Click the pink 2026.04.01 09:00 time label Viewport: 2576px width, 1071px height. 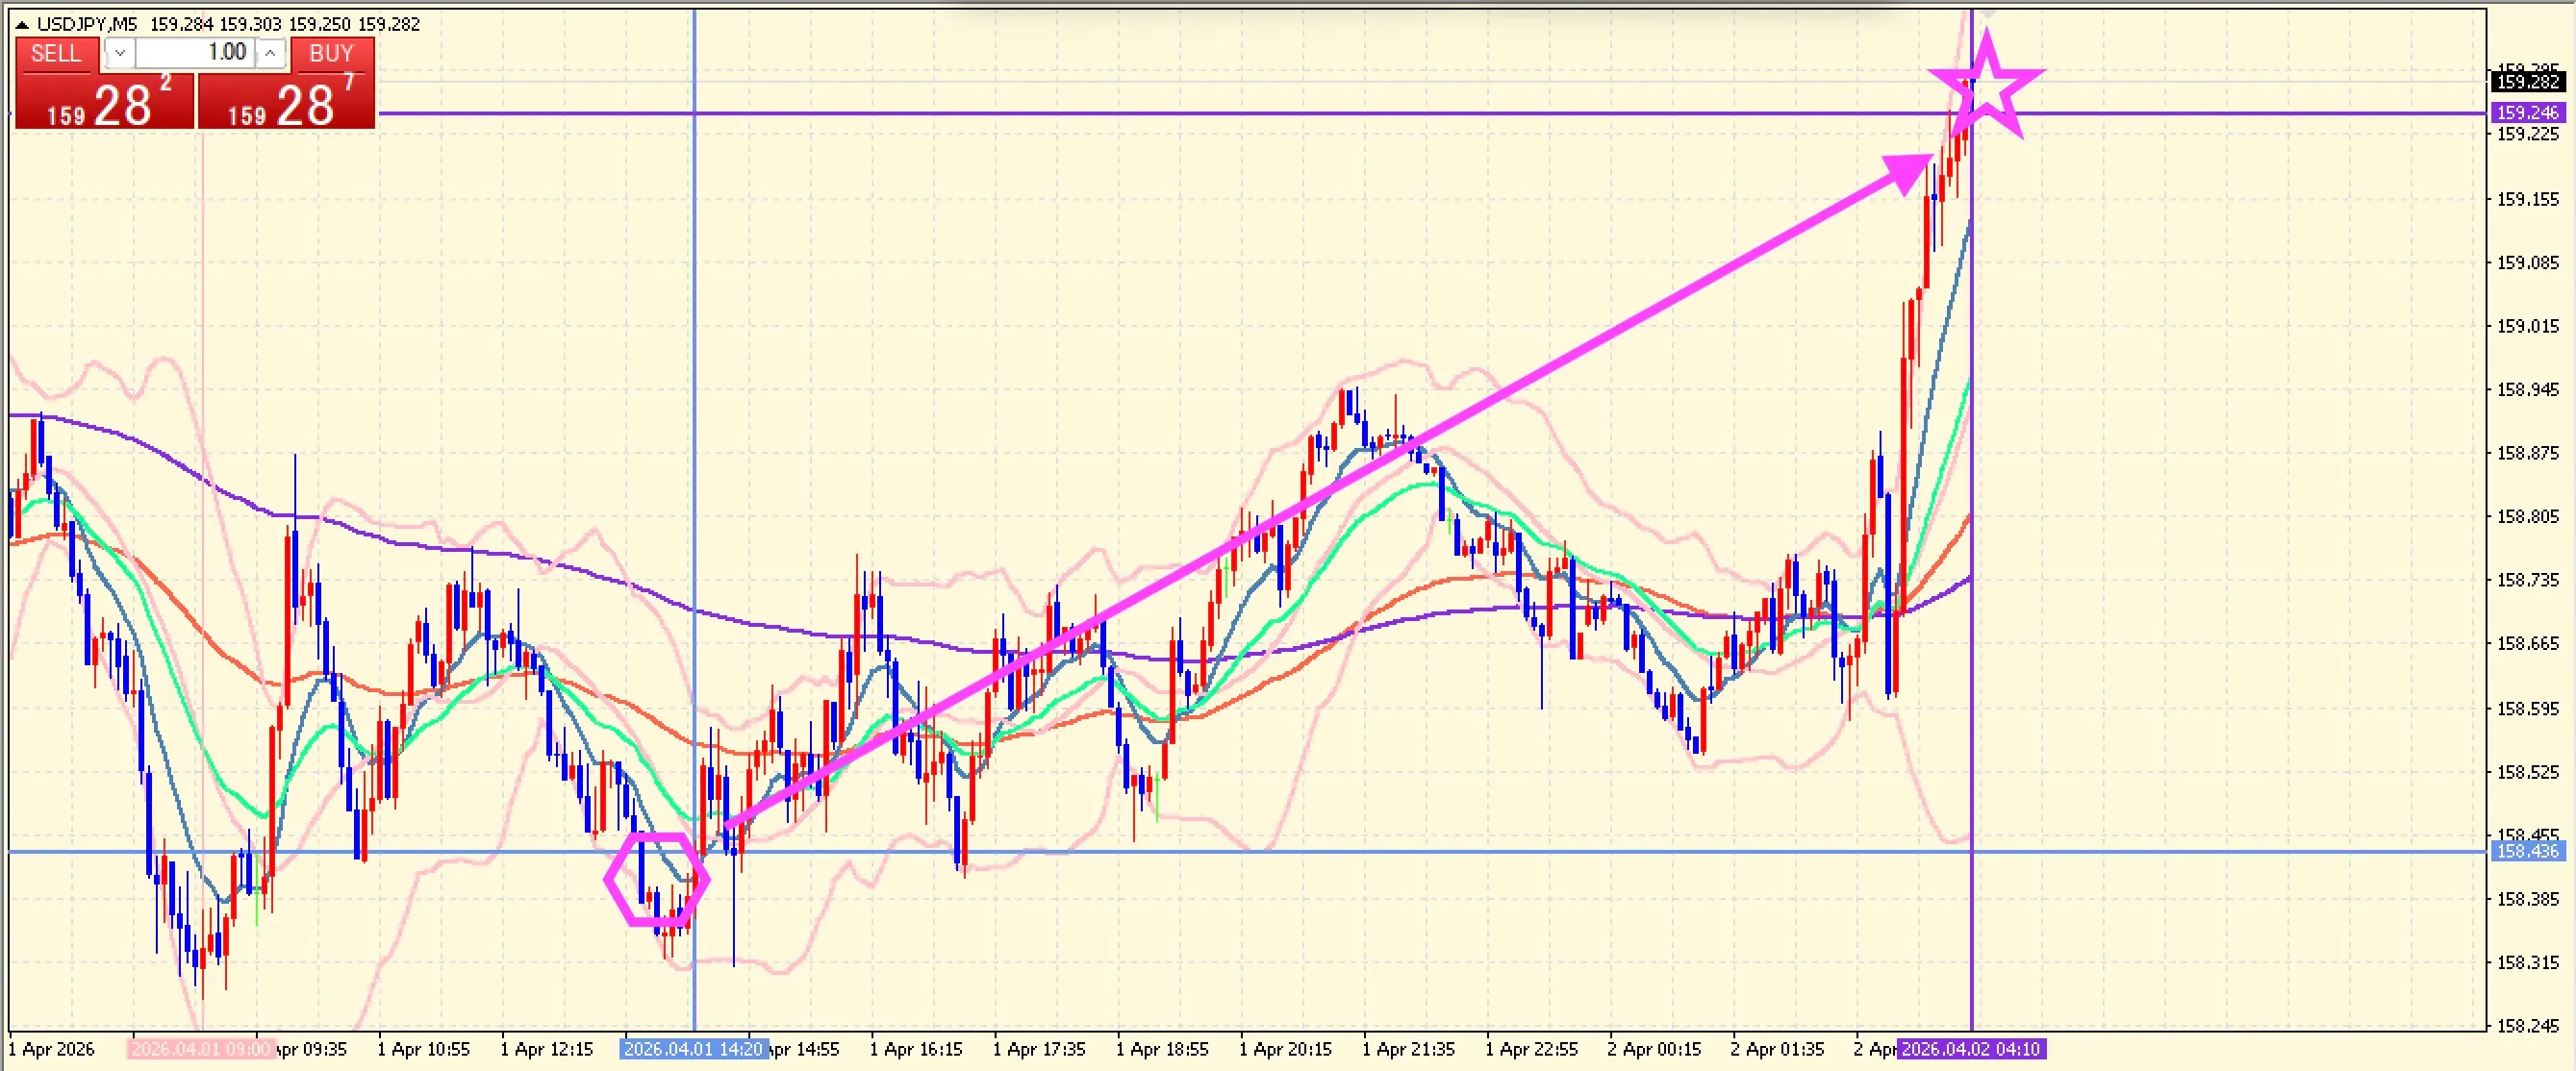pyautogui.click(x=199, y=1049)
